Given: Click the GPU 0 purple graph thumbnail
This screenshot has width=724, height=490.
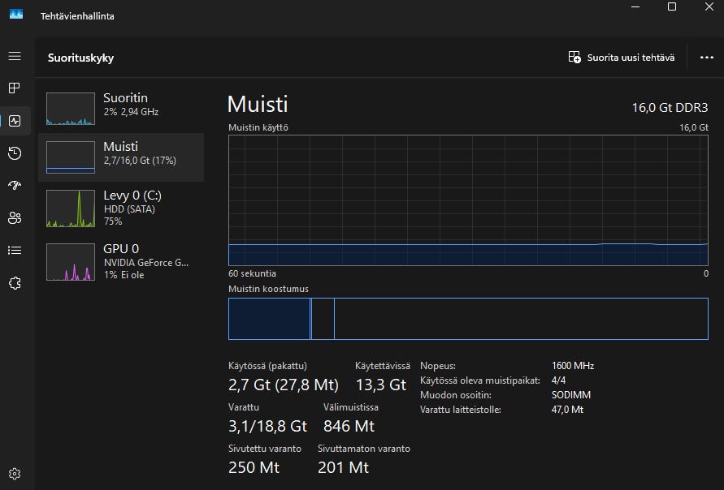Looking at the screenshot, I should click(71, 262).
